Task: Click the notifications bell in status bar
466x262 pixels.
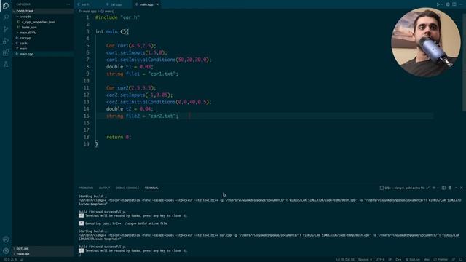Action: (461, 259)
